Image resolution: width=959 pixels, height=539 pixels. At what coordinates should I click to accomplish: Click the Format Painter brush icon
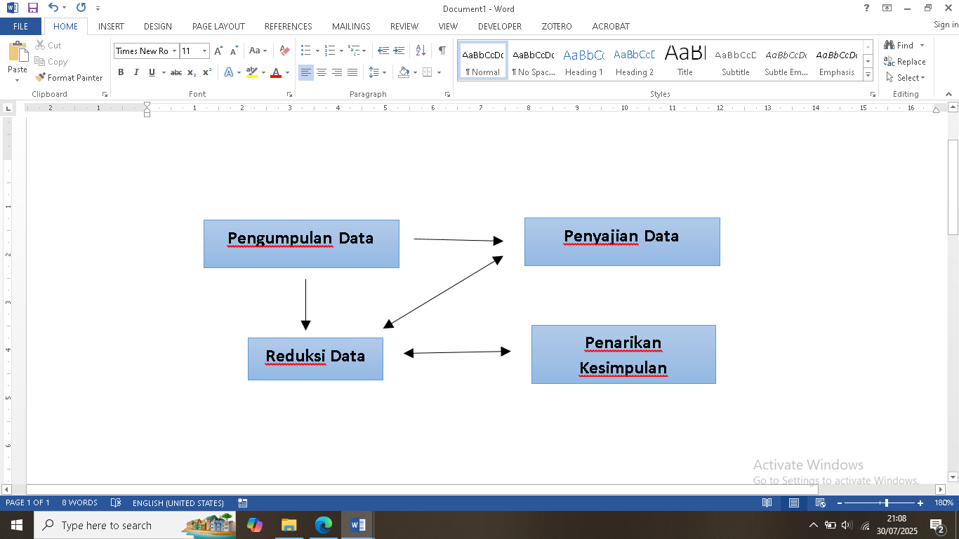coord(41,78)
